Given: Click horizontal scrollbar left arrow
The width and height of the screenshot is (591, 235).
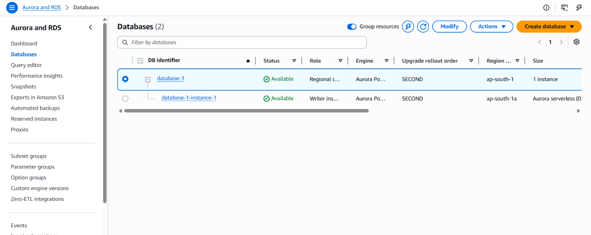Looking at the screenshot, I should pos(120,111).
